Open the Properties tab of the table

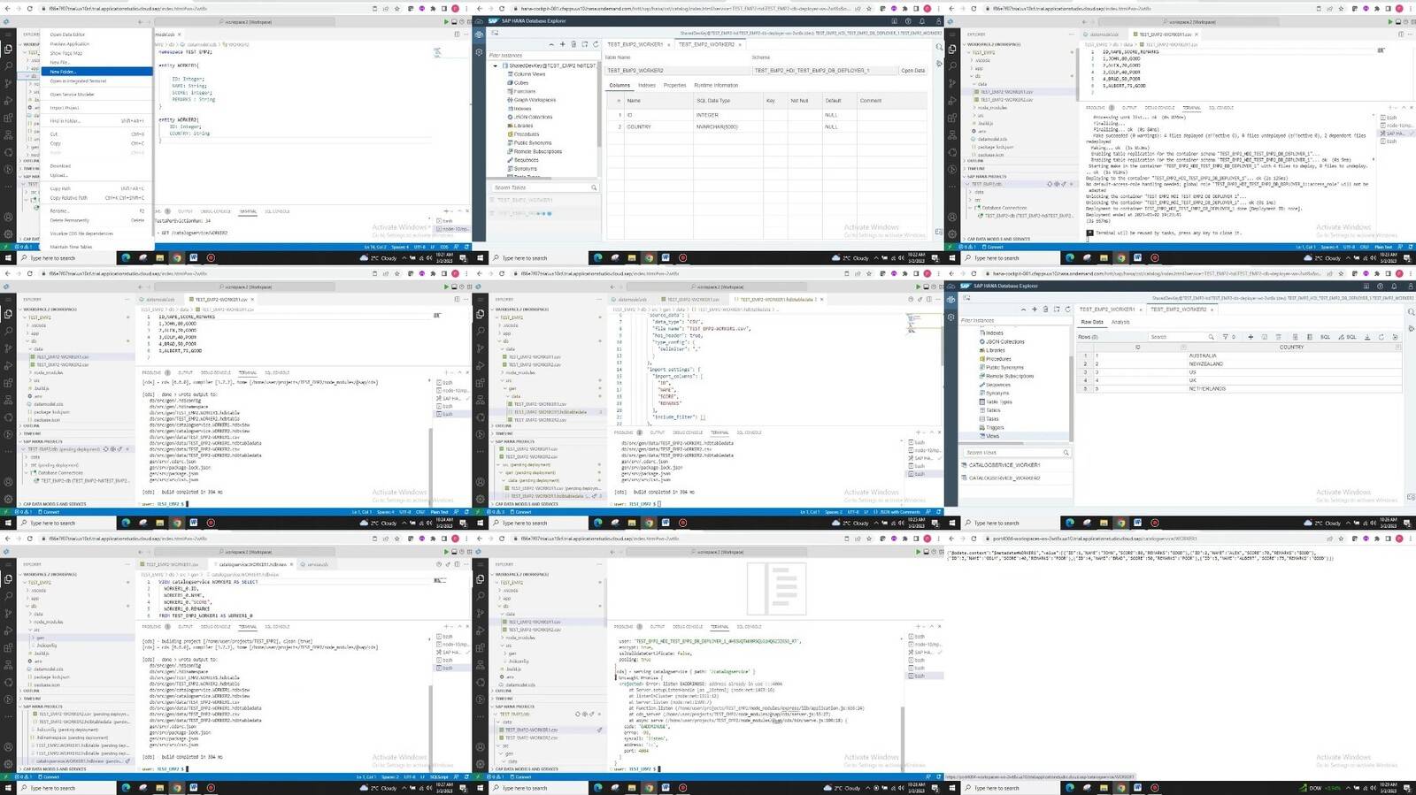click(674, 85)
